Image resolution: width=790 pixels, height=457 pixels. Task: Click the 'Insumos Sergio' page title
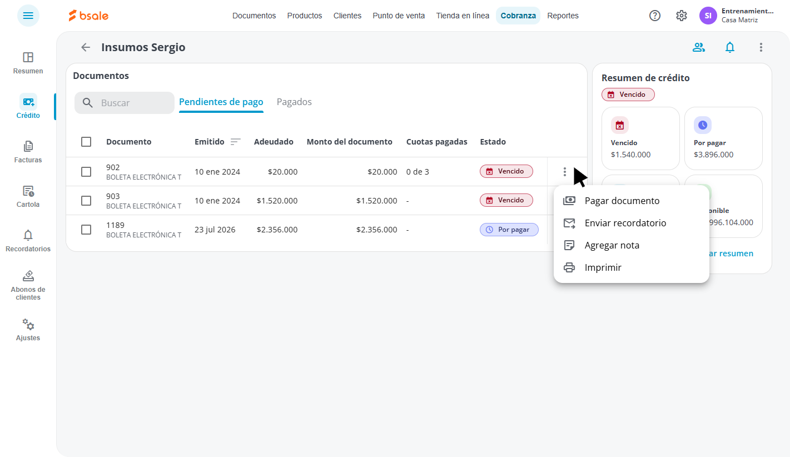(143, 47)
